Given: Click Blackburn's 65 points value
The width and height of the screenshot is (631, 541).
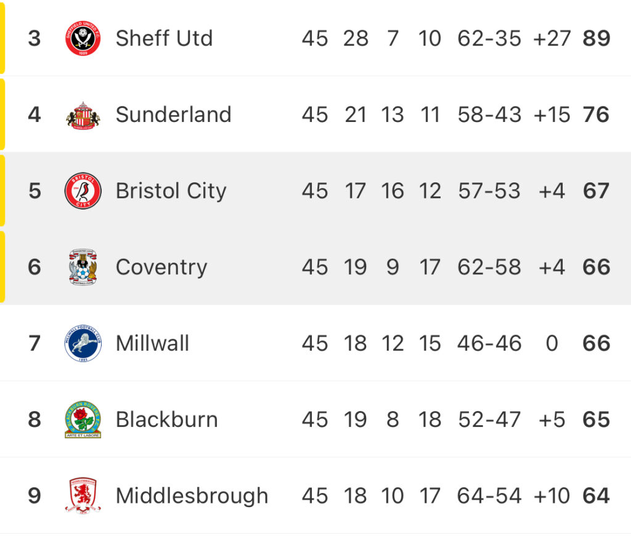Looking at the screenshot, I should tap(596, 420).
